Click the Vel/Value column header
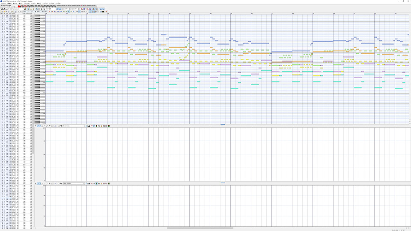This screenshot has width=411, height=231. pyautogui.click(x=29, y=14)
